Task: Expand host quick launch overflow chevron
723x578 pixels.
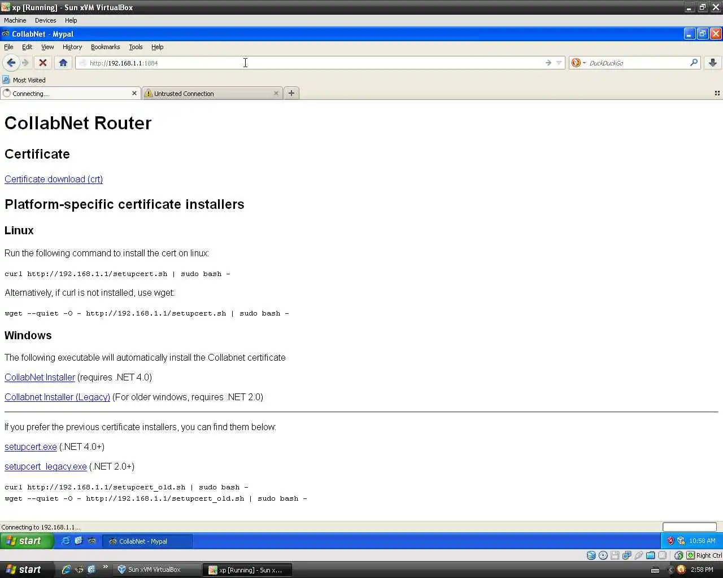Action: tap(105, 567)
